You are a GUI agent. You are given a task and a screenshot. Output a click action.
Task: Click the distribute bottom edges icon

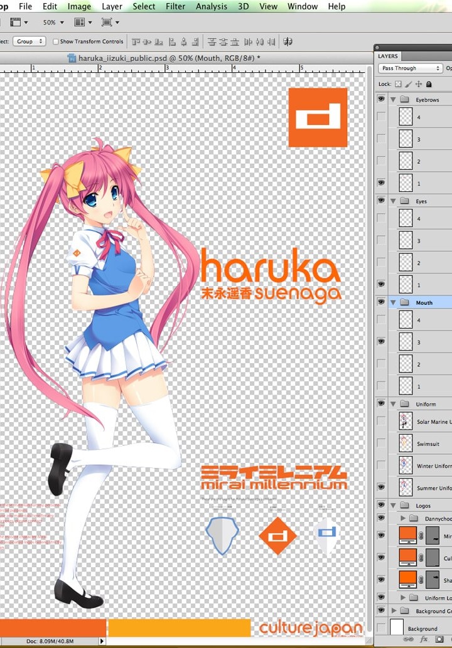click(x=235, y=42)
